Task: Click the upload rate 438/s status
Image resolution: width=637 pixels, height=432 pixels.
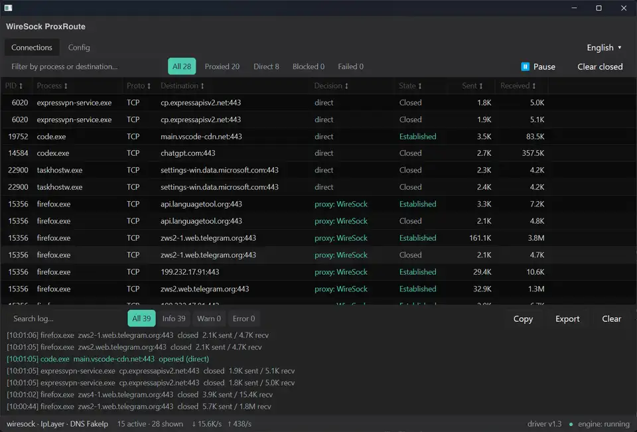Action: point(240,424)
